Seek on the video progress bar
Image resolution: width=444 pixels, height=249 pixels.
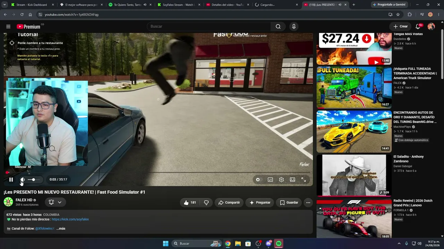tap(158, 172)
